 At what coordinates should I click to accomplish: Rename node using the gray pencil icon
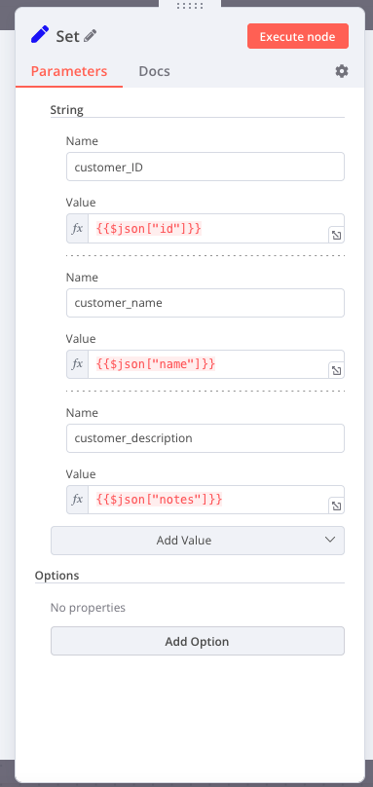coord(91,36)
